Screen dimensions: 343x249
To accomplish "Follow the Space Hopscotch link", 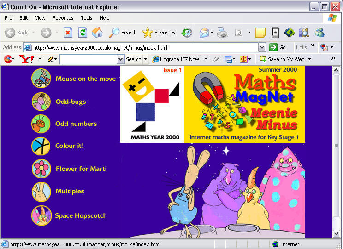I will coord(81,215).
